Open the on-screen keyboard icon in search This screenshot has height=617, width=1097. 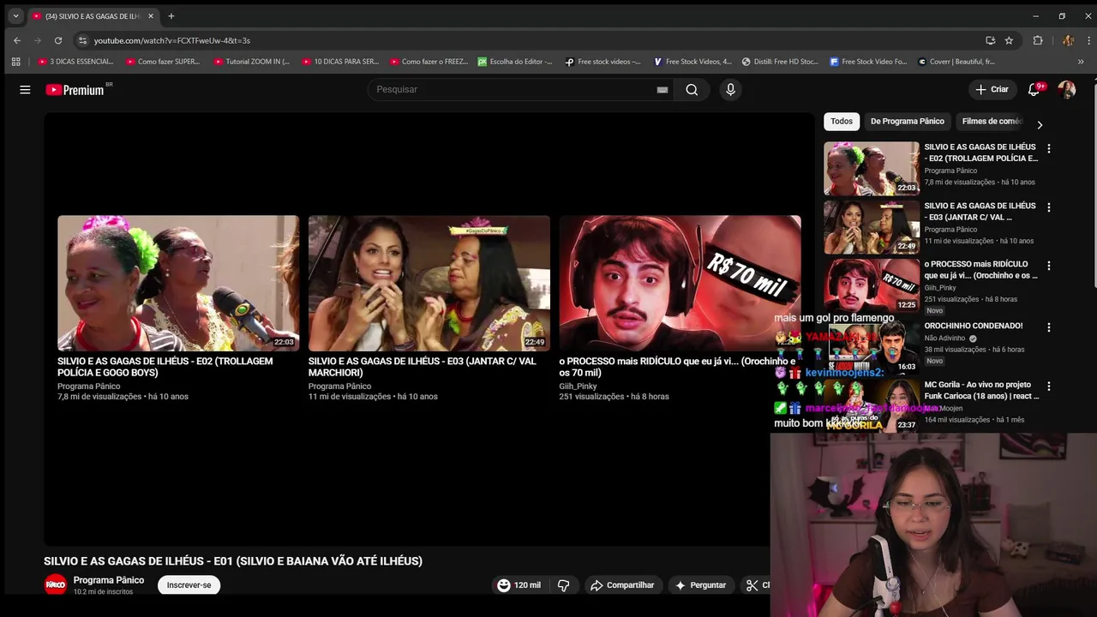click(x=662, y=89)
